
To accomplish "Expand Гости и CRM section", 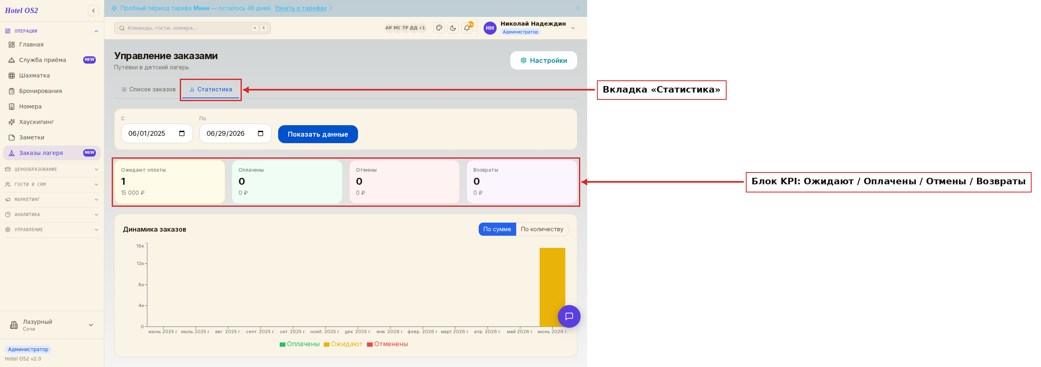I will click(52, 184).
